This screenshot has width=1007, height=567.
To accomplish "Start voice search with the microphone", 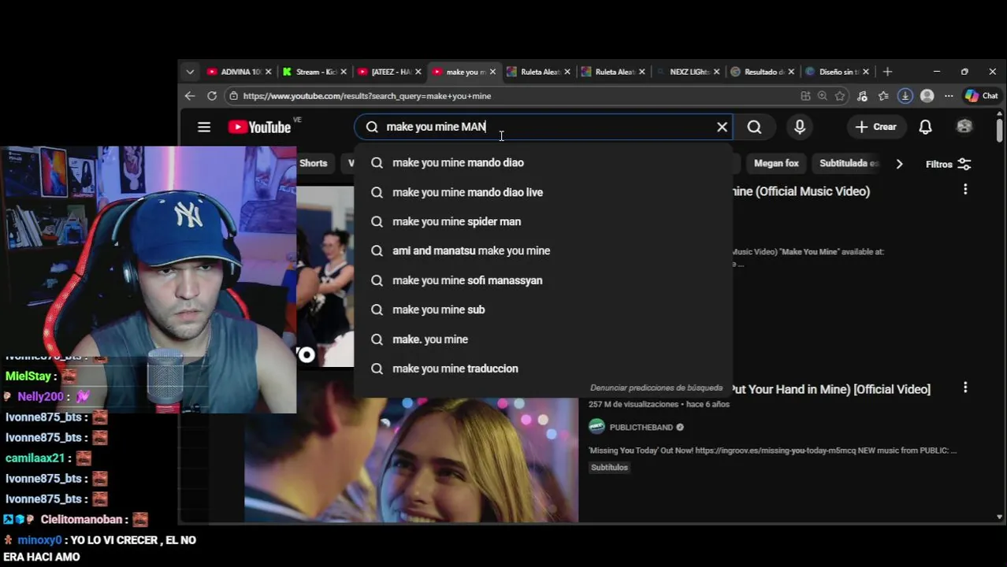I will (x=800, y=127).
